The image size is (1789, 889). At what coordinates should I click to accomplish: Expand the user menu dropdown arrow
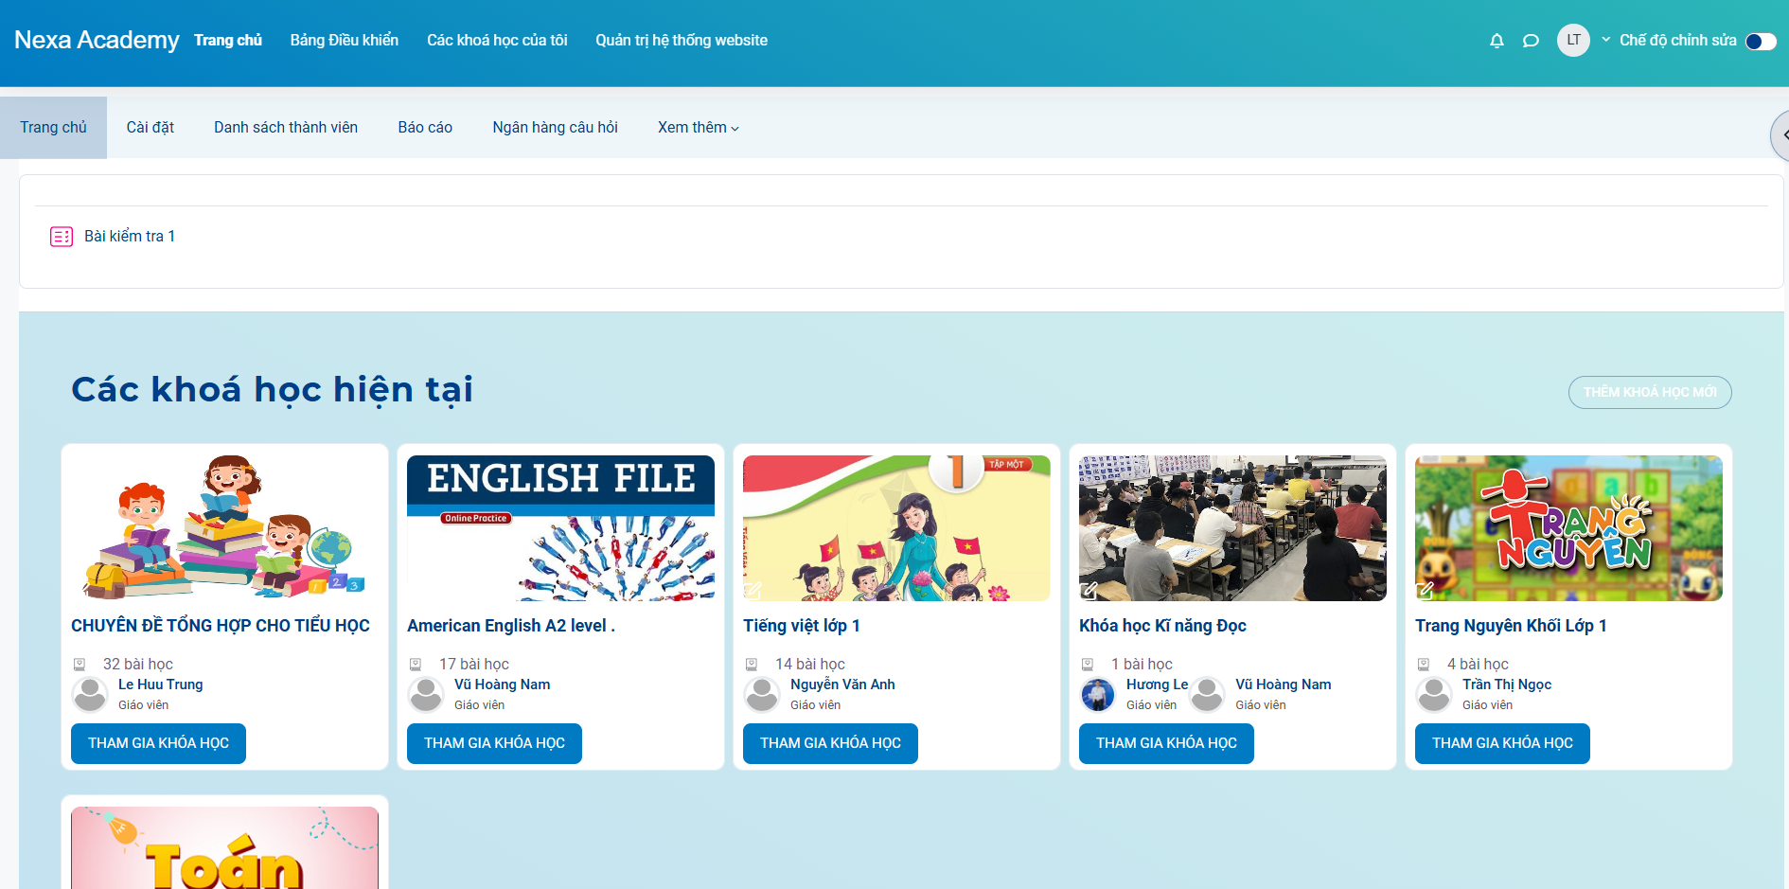pos(1605,40)
